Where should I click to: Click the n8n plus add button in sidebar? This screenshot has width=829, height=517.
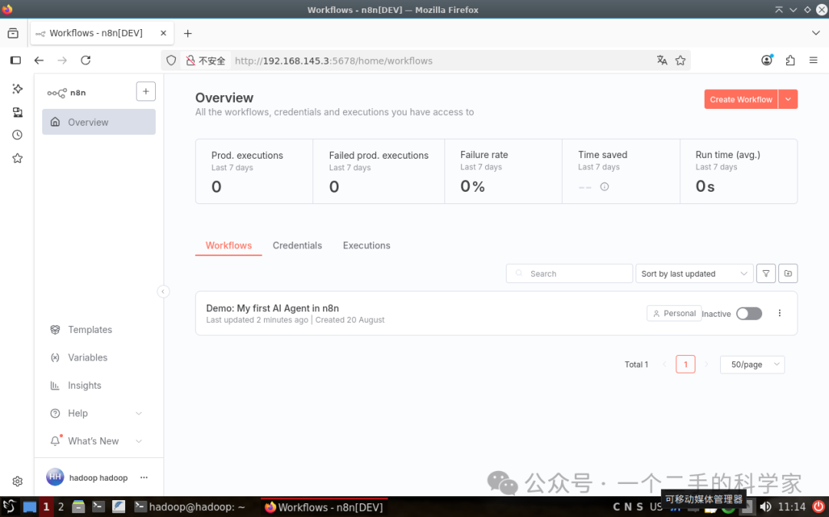point(146,91)
